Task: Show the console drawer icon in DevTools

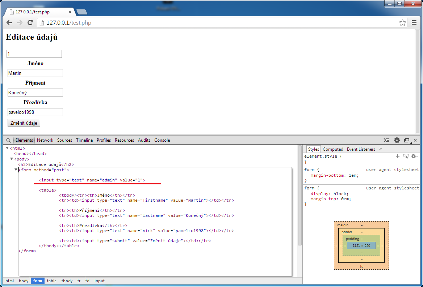Action: pos(386,140)
